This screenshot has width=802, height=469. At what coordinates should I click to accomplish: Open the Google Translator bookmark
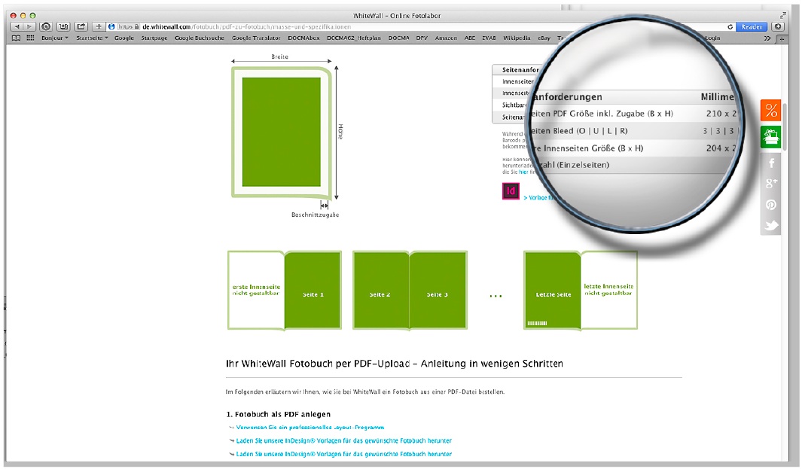(256, 38)
